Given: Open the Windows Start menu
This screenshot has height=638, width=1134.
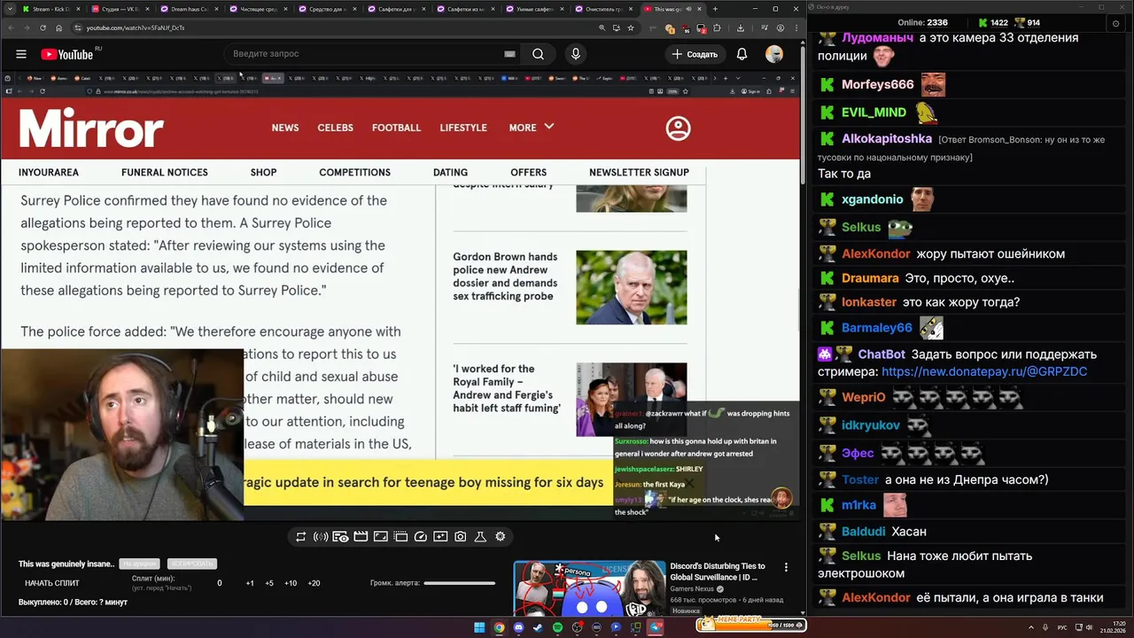Looking at the screenshot, I should tap(479, 627).
